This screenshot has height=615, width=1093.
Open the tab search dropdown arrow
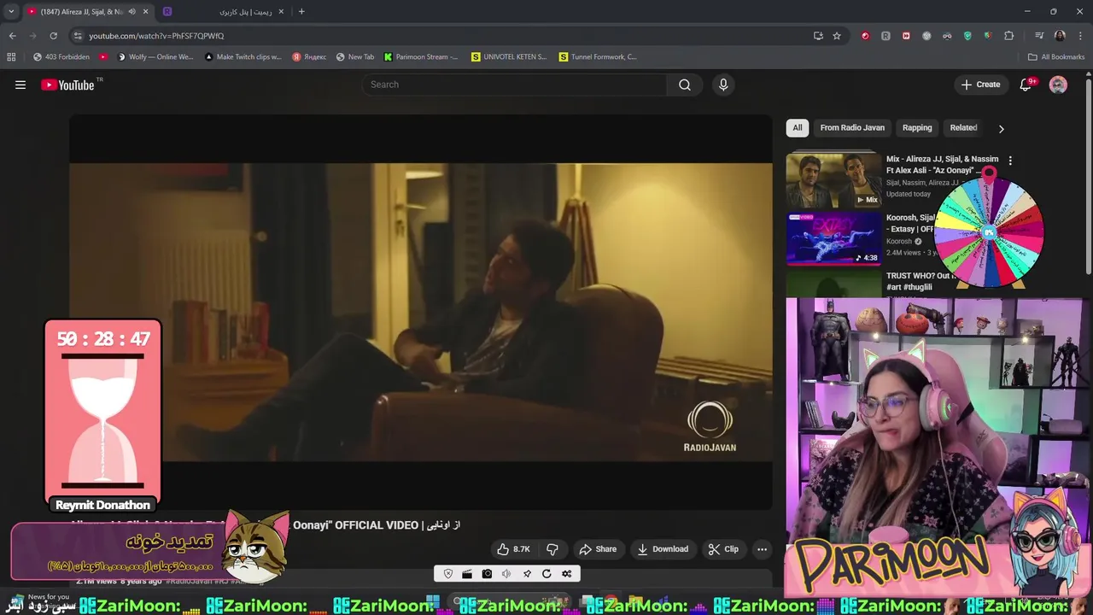click(x=11, y=12)
